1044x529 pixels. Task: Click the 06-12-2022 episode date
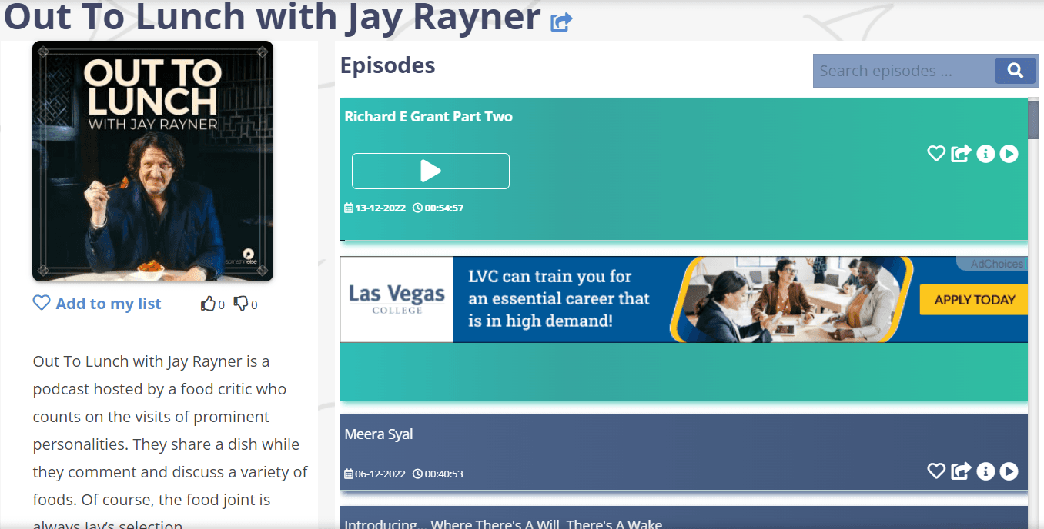tap(380, 474)
